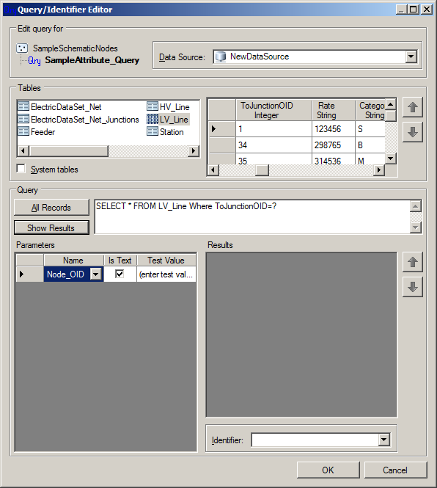Image resolution: width=437 pixels, height=488 pixels.
Task: Click the preview grid vertical scrollbar thumb
Action: coord(391,116)
